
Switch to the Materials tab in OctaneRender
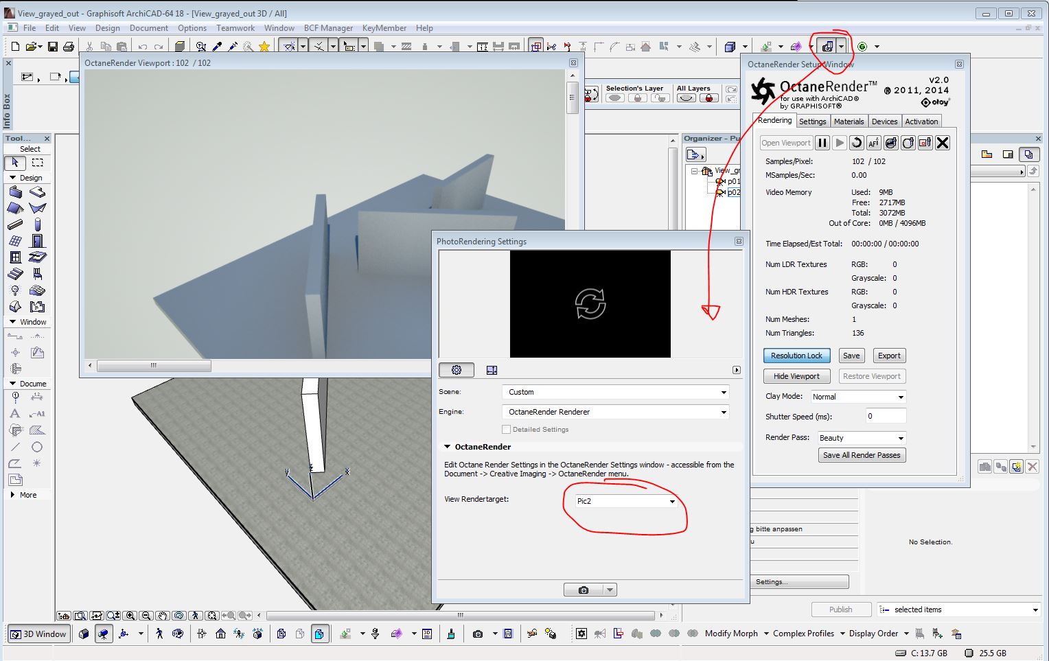(x=849, y=121)
